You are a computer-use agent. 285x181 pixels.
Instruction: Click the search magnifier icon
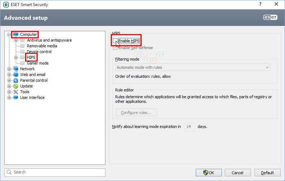pyautogui.click(x=9, y=172)
